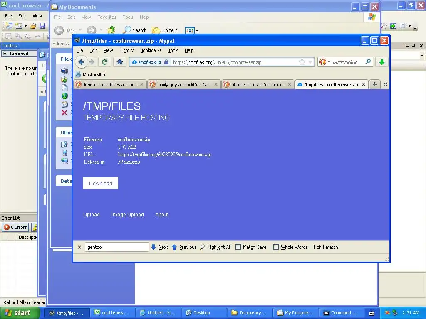Open the Views dropdown in My Documents

(197, 30)
